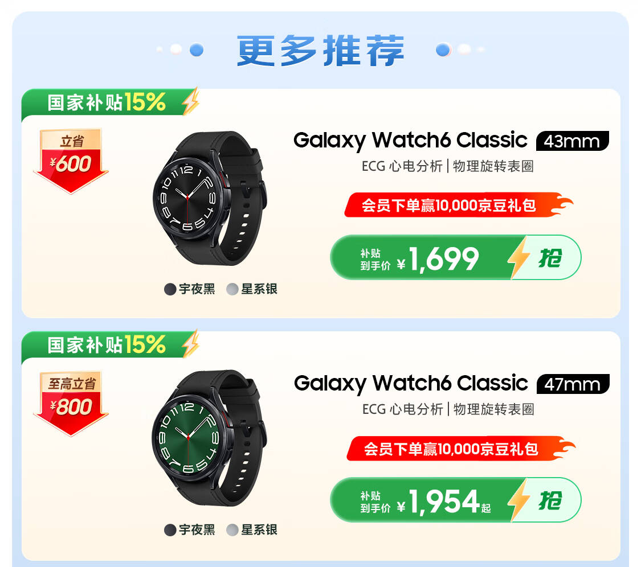
Task: Select 星系银 color for 43mm watch
Action: [252, 289]
